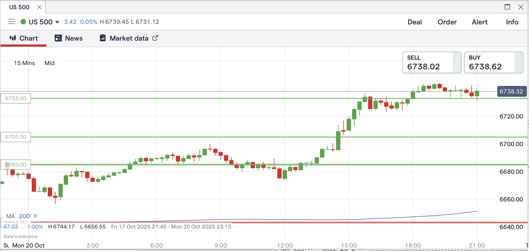Viewport: 529px width, 251px height.
Task: Select the 6733.00 price level label
Action: pos(16,98)
